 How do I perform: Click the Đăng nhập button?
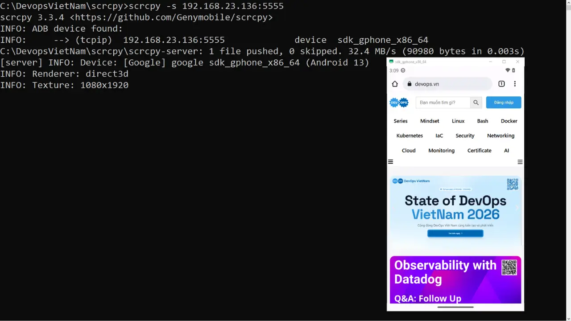503,102
